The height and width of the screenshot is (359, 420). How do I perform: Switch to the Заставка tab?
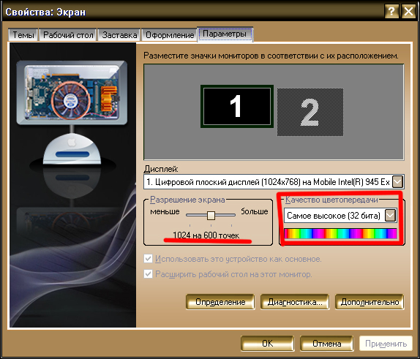coord(119,35)
